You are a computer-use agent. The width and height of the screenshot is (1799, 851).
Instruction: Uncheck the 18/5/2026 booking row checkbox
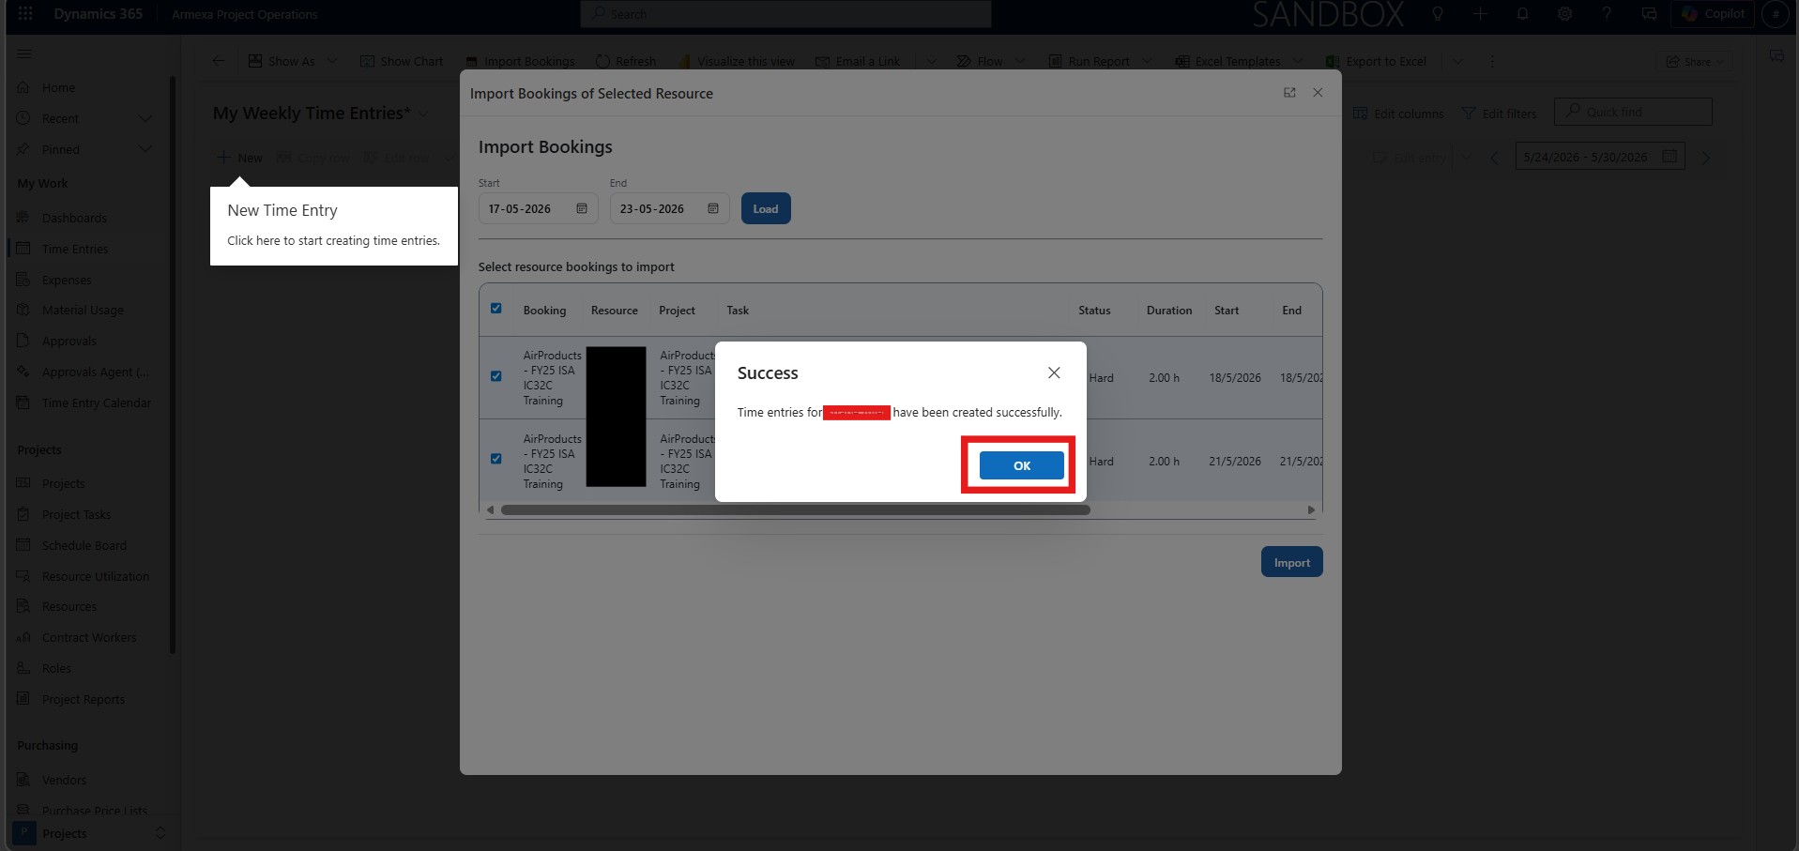[x=496, y=376]
